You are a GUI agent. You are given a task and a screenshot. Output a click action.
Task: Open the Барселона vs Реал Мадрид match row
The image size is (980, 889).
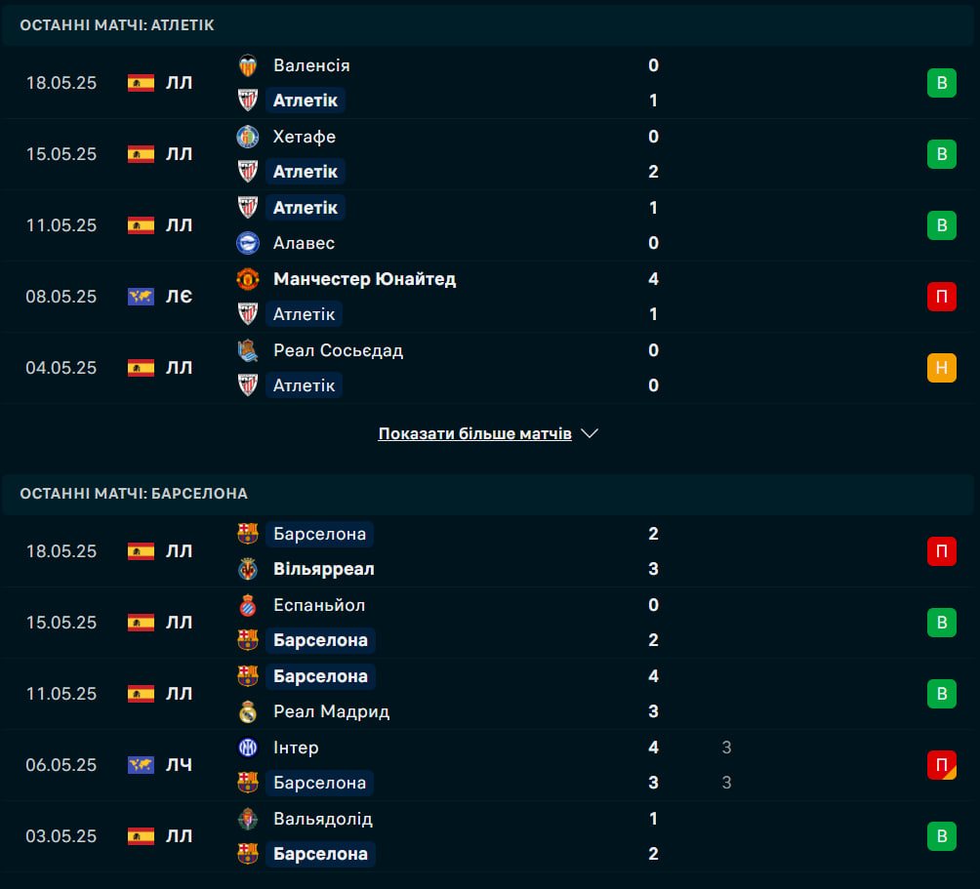pos(490,694)
